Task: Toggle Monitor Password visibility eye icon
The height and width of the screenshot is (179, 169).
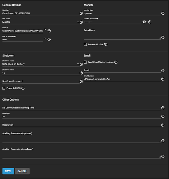Action: click(x=144, y=22)
